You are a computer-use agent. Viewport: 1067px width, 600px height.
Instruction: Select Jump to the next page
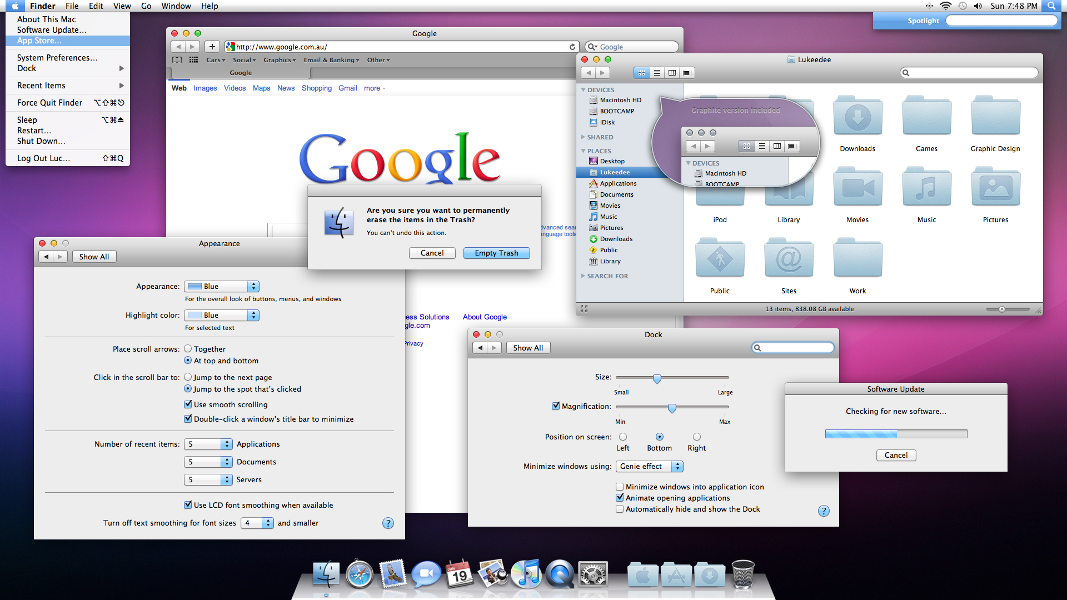click(x=188, y=377)
